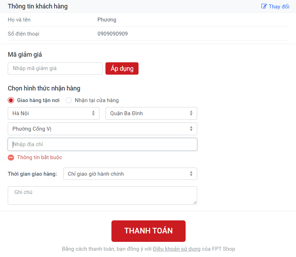Open the Phường Cống Vị ward dropdown
The image size is (296, 257).
click(x=102, y=129)
